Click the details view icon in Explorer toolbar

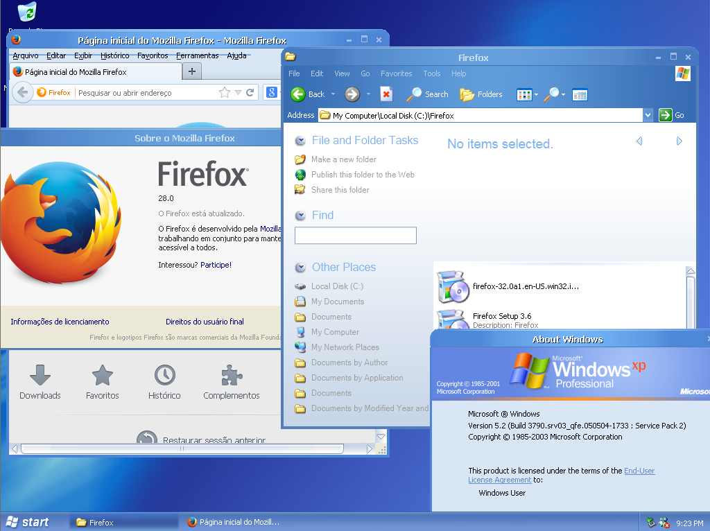tap(580, 94)
